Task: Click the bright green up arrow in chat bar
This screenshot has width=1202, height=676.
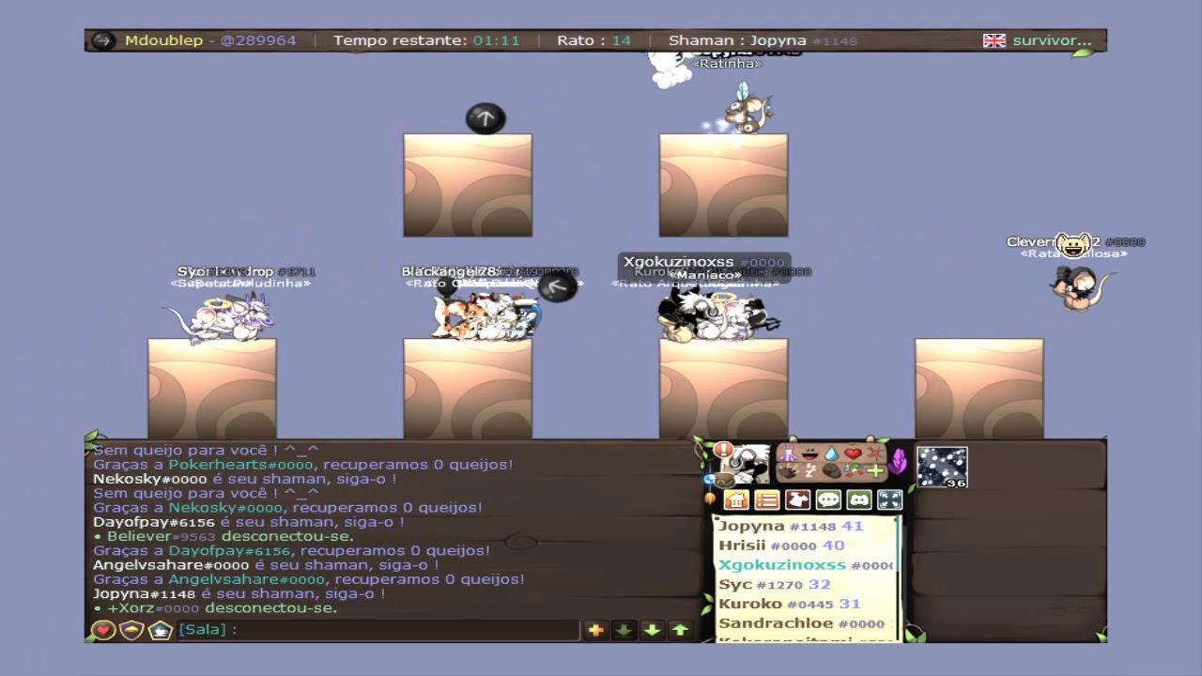Action: [680, 630]
